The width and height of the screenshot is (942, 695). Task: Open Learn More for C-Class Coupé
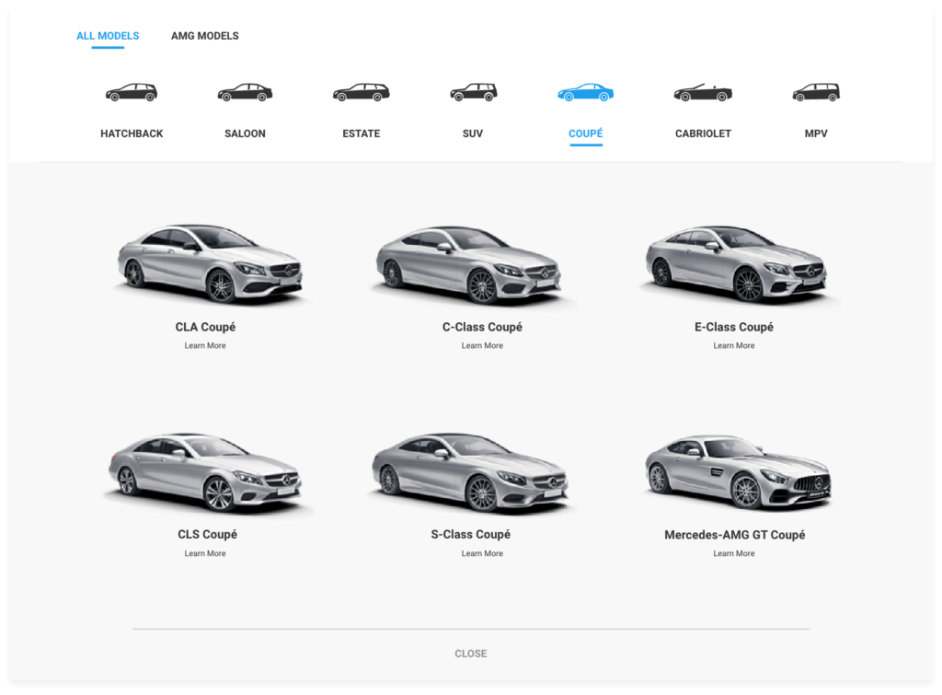pyautogui.click(x=482, y=346)
